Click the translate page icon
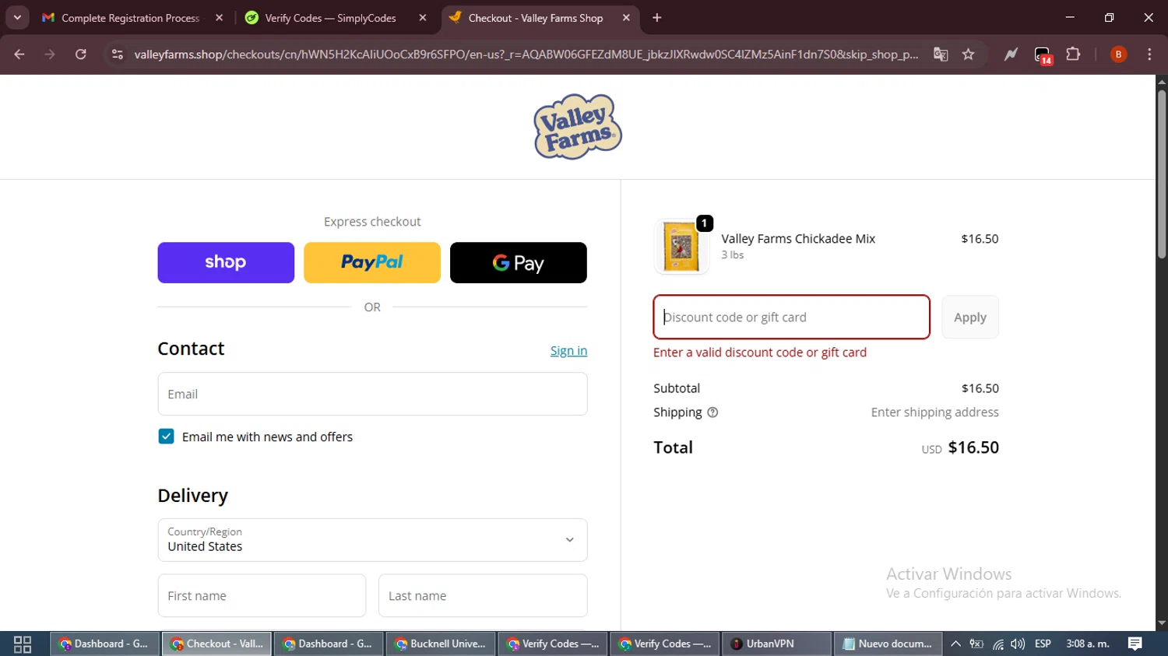This screenshot has width=1168, height=656. [x=941, y=54]
